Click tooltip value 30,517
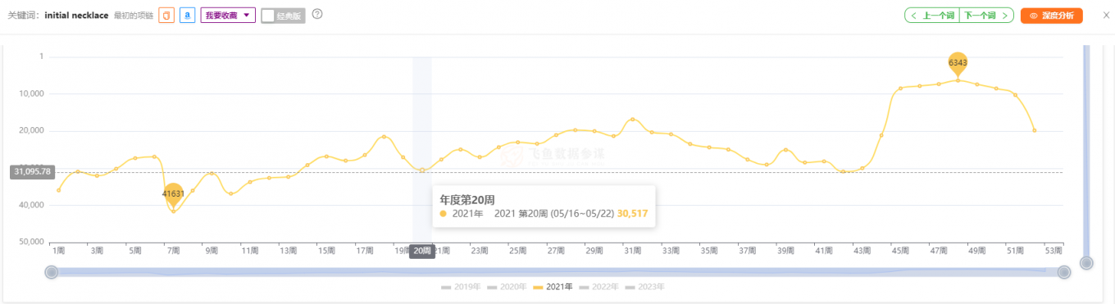 631,214
